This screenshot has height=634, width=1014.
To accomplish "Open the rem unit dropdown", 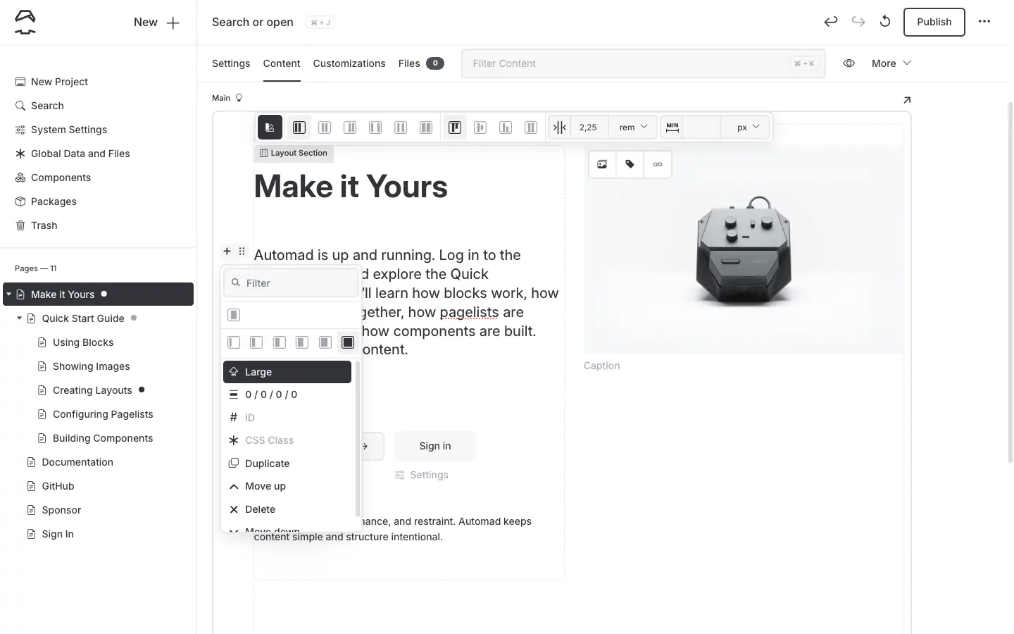I will 632,128.
